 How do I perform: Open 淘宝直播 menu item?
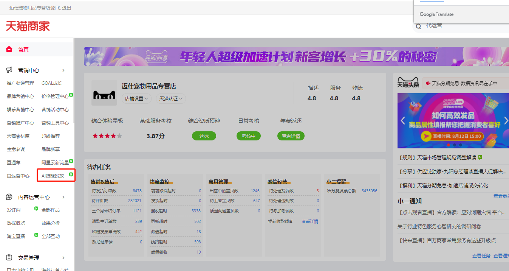click(16, 237)
